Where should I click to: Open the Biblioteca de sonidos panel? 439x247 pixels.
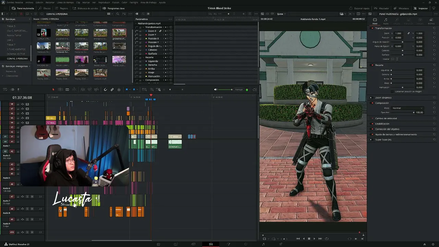click(86, 8)
